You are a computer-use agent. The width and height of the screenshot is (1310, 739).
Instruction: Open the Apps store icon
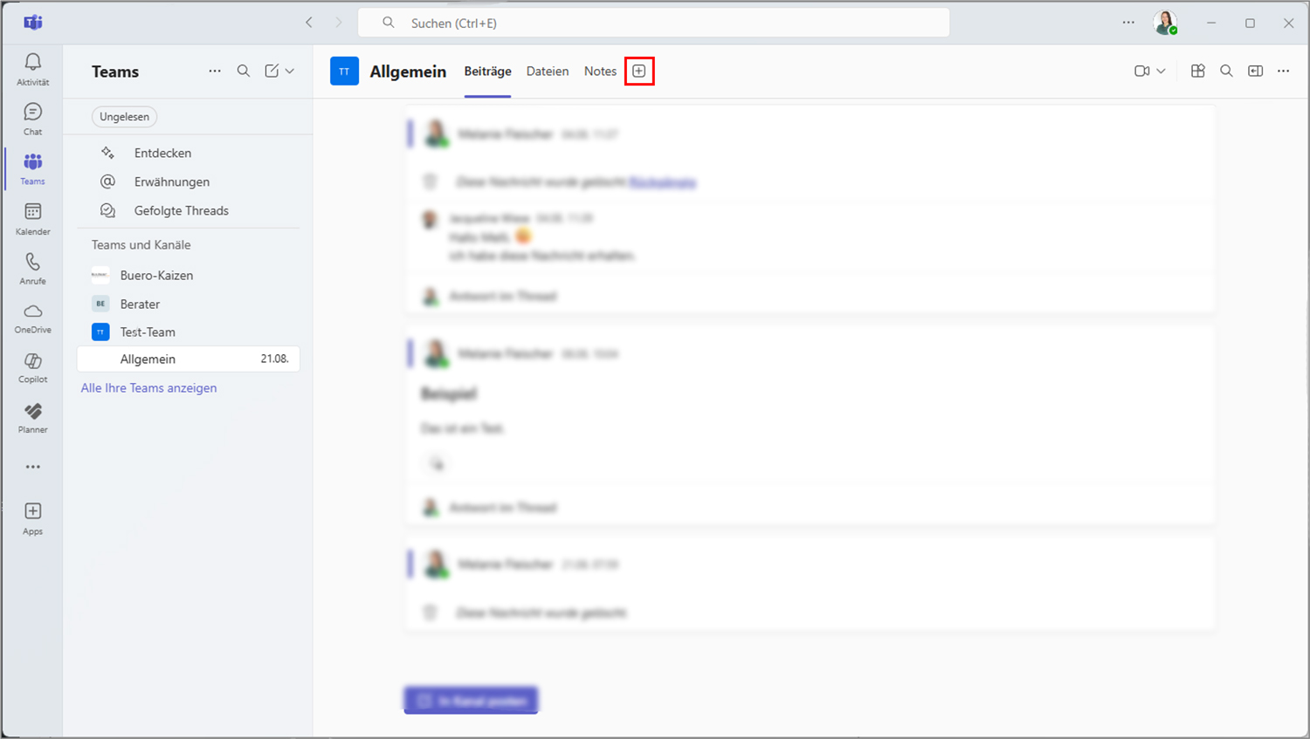coord(32,518)
